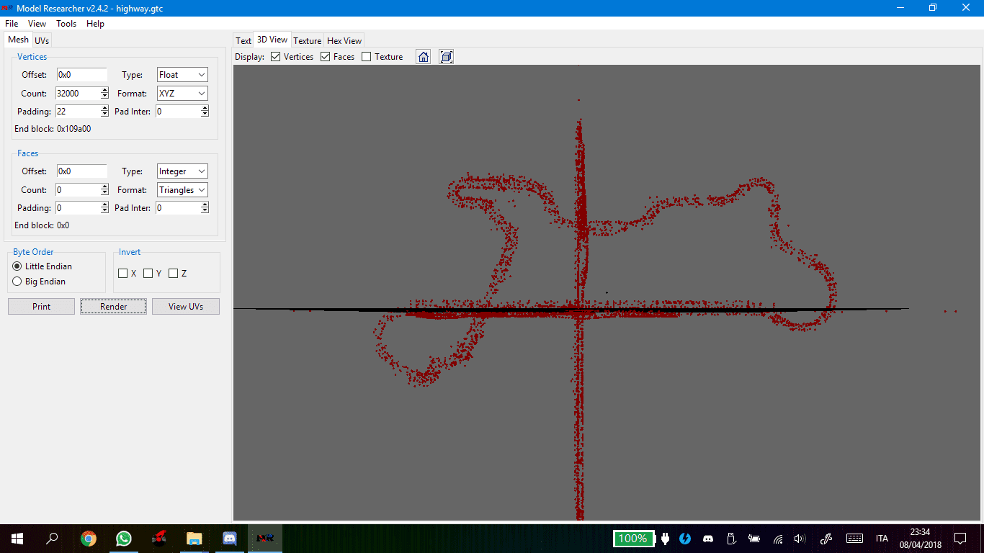This screenshot has height=553, width=984.
Task: Open the File menu
Action: coord(12,24)
